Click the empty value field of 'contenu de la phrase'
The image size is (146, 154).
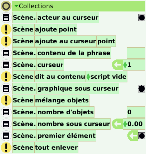click(x=136, y=53)
